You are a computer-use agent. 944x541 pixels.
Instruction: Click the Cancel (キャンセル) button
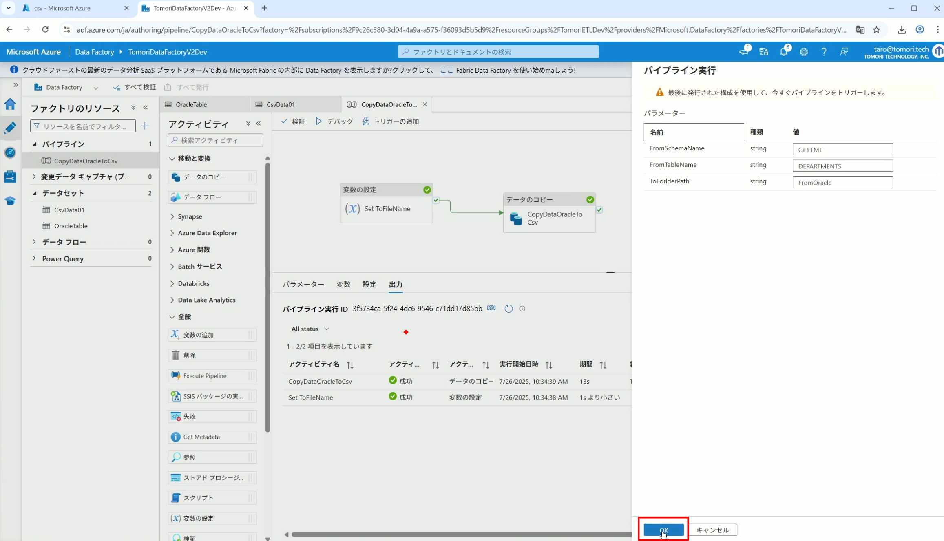[x=712, y=530]
